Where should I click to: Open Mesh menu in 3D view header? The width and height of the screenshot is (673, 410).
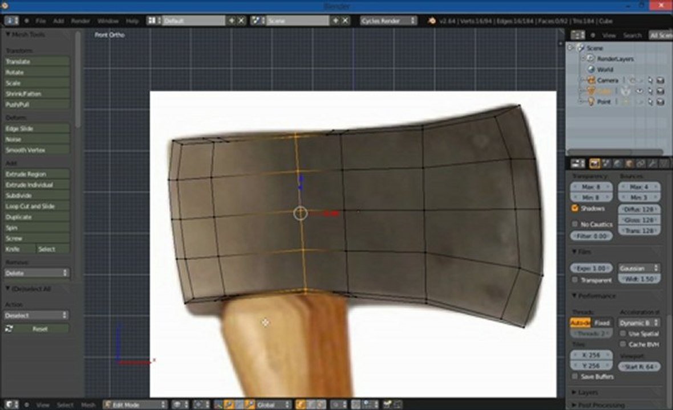(x=88, y=404)
